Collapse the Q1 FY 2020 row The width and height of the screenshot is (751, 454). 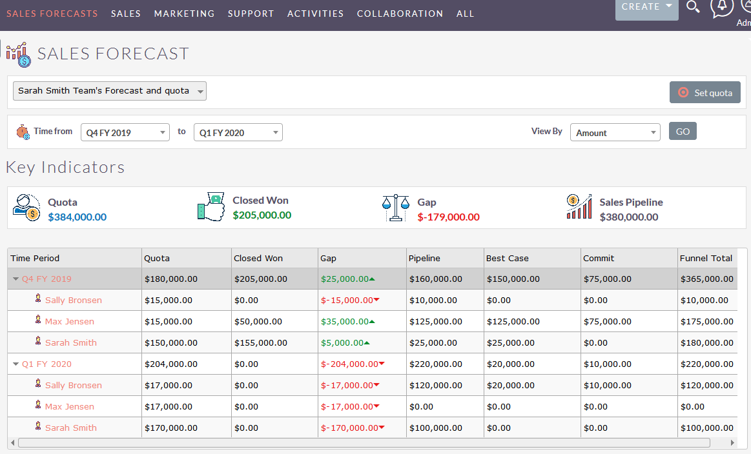[15, 364]
